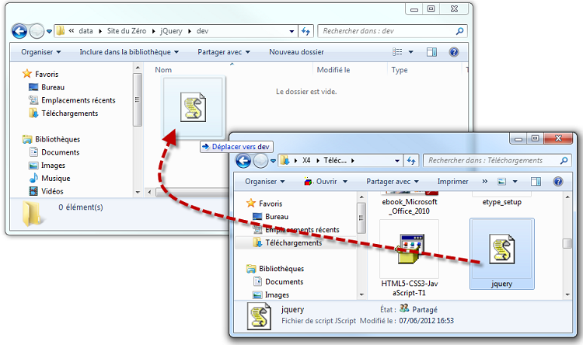Click the file list vertical scrollbar in Téléchargements window
The height and width of the screenshot is (345, 583).
[567, 242]
